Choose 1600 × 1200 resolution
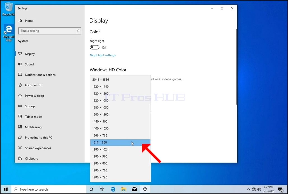 [x=120, y=114]
